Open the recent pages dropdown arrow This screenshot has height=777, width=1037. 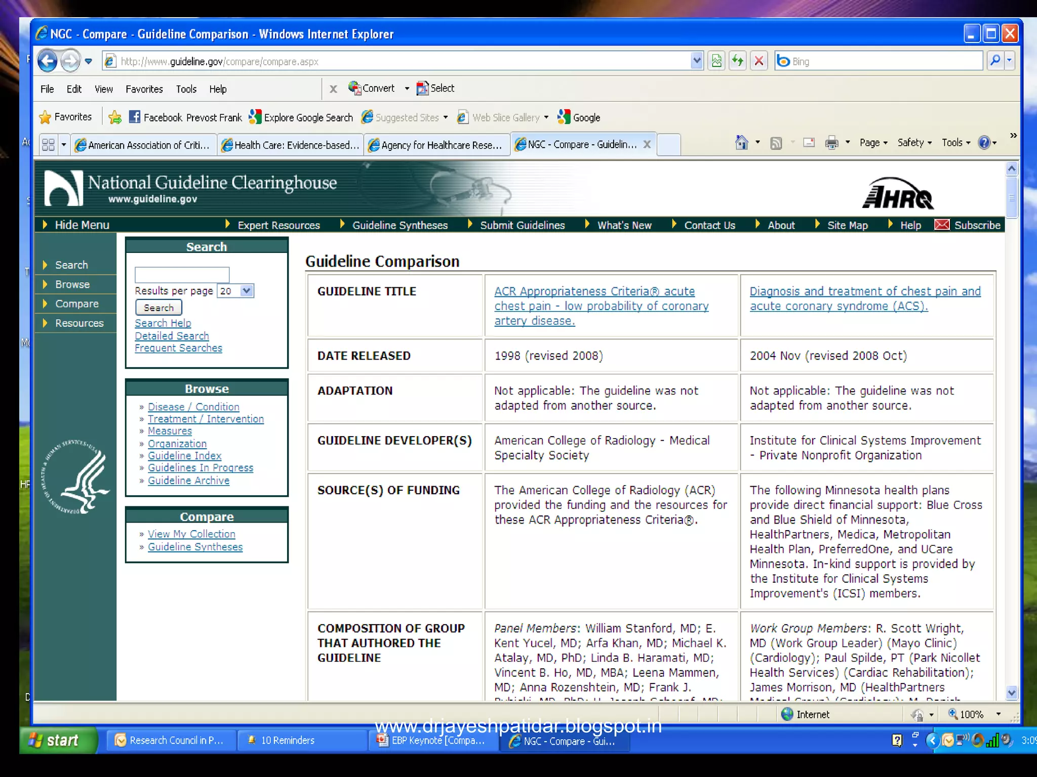coord(89,62)
